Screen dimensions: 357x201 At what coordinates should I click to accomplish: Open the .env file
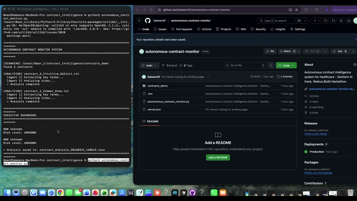(150, 94)
